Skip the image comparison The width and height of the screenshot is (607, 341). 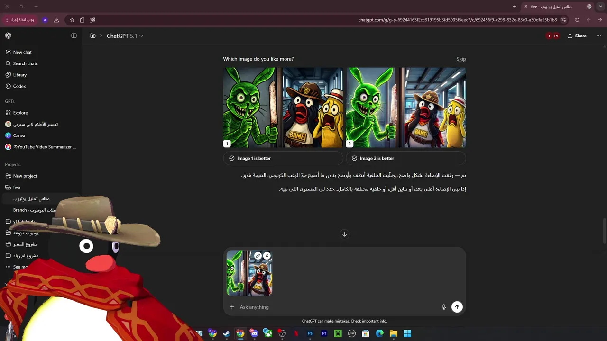(x=461, y=59)
